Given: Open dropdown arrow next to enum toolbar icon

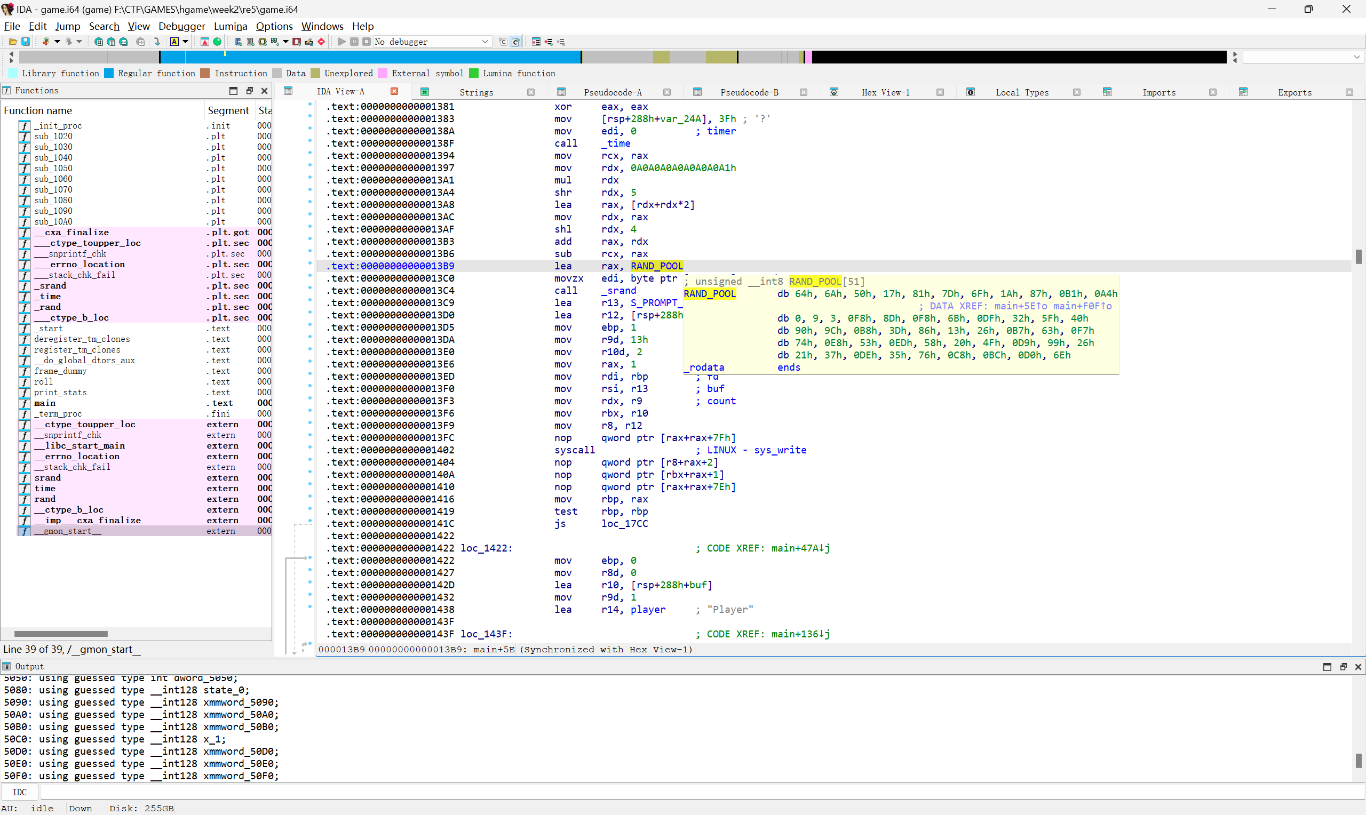Looking at the screenshot, I should tap(285, 42).
